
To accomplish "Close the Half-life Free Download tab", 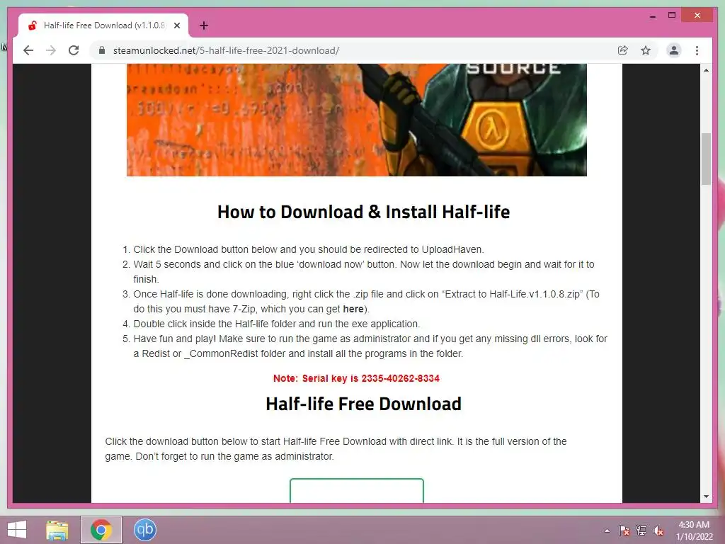I will point(176,25).
